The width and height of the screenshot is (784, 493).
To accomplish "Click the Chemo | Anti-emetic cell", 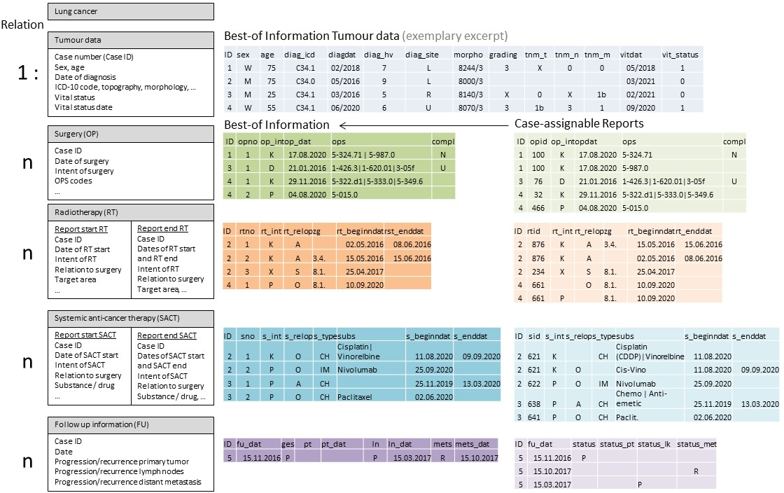I will click(x=636, y=399).
